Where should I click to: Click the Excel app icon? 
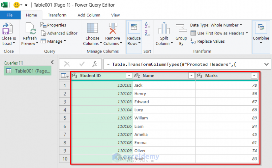(4, 5)
